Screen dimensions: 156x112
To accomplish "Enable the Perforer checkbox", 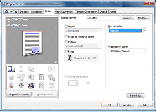I will pos(66,42).
